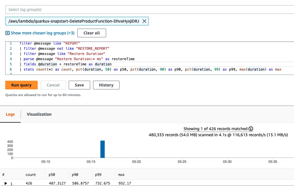Click the p50 value 487.3127

[x=57, y=183]
